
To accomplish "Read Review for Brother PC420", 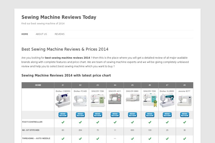I will [80, 115].
